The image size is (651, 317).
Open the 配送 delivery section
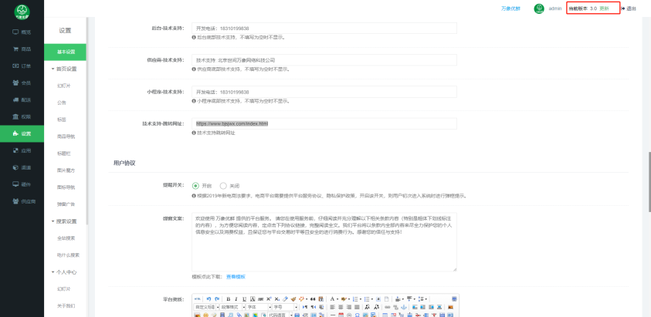22,100
